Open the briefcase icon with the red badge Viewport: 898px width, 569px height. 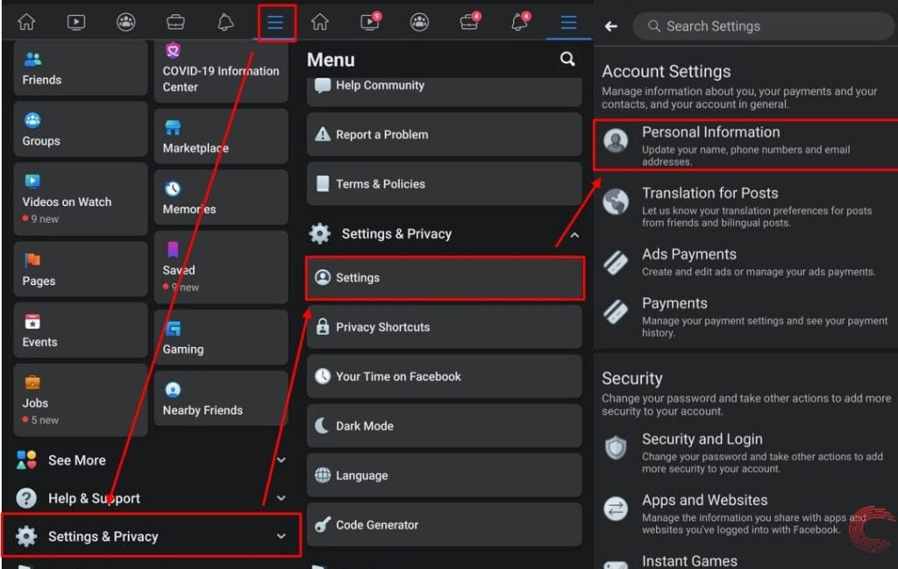(470, 22)
